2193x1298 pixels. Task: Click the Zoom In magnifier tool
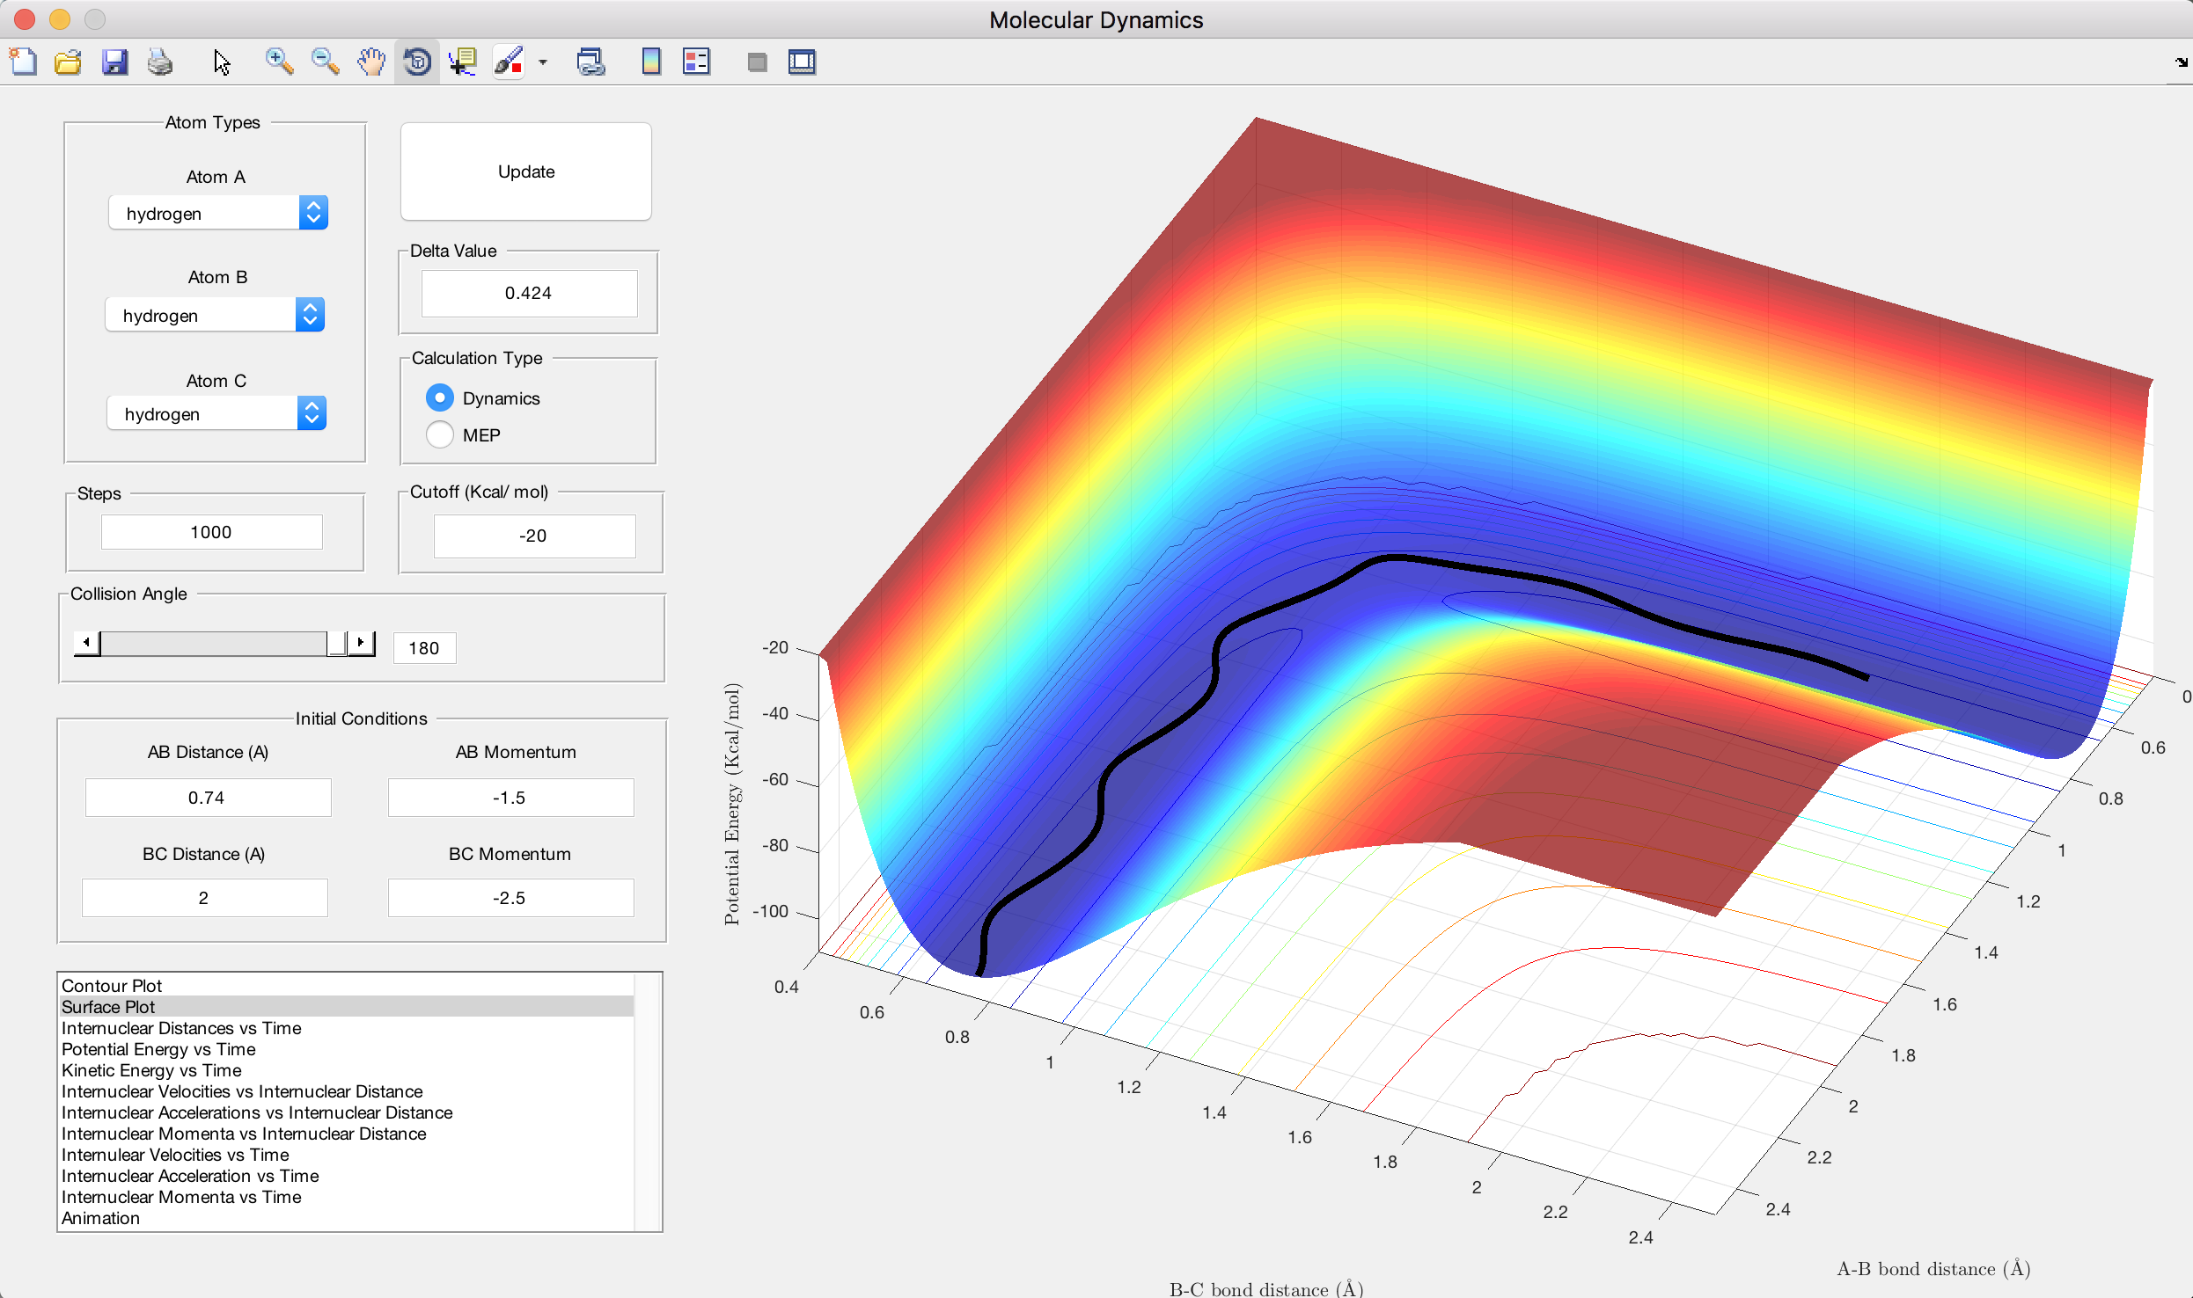coord(279,62)
